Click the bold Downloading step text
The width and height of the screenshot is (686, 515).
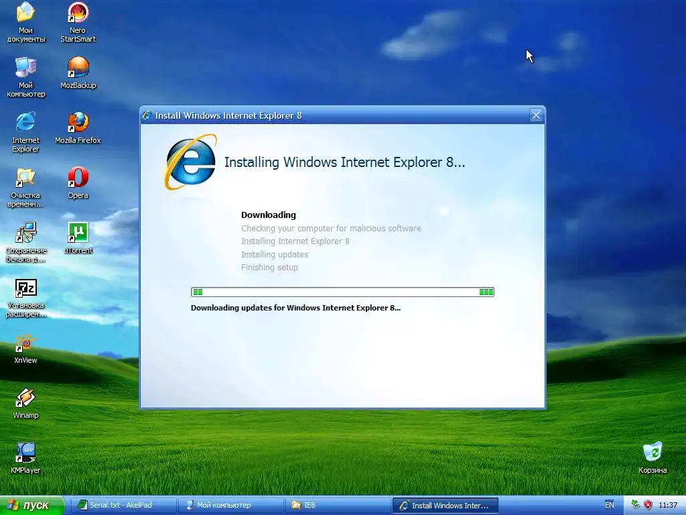point(268,215)
